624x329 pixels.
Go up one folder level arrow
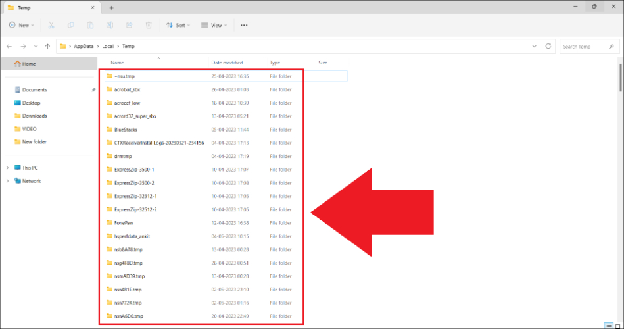click(48, 47)
